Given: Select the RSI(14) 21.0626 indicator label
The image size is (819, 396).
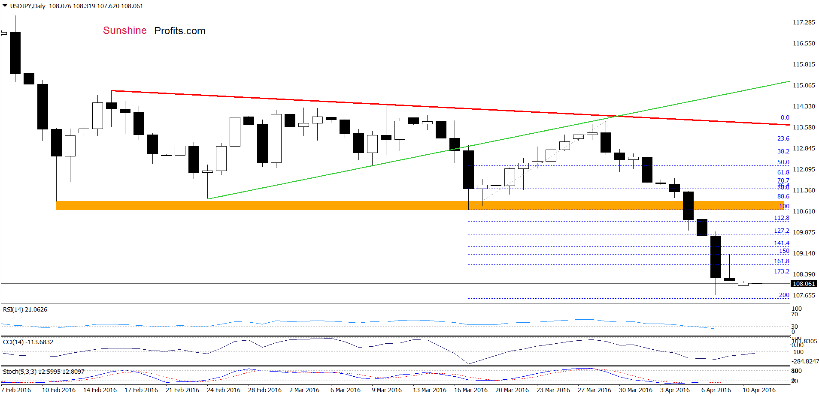Looking at the screenshot, I should 25,309.
